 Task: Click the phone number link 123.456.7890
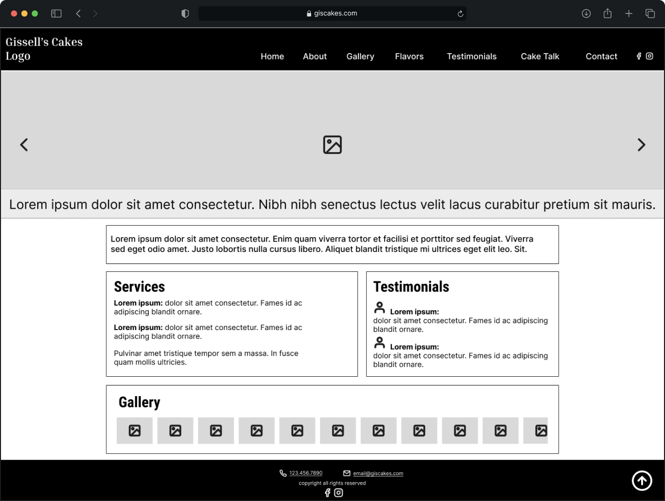(306, 473)
